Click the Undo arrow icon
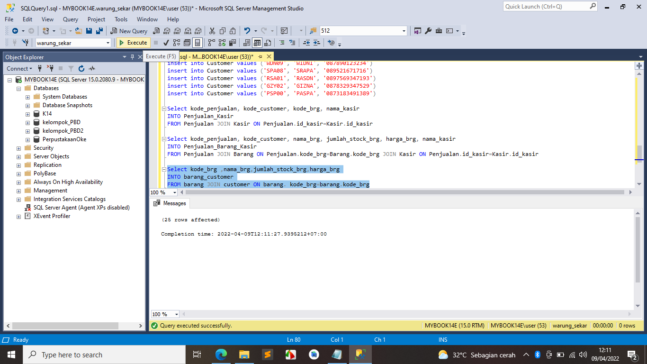Image resolution: width=647 pixels, height=364 pixels. pos(247,31)
